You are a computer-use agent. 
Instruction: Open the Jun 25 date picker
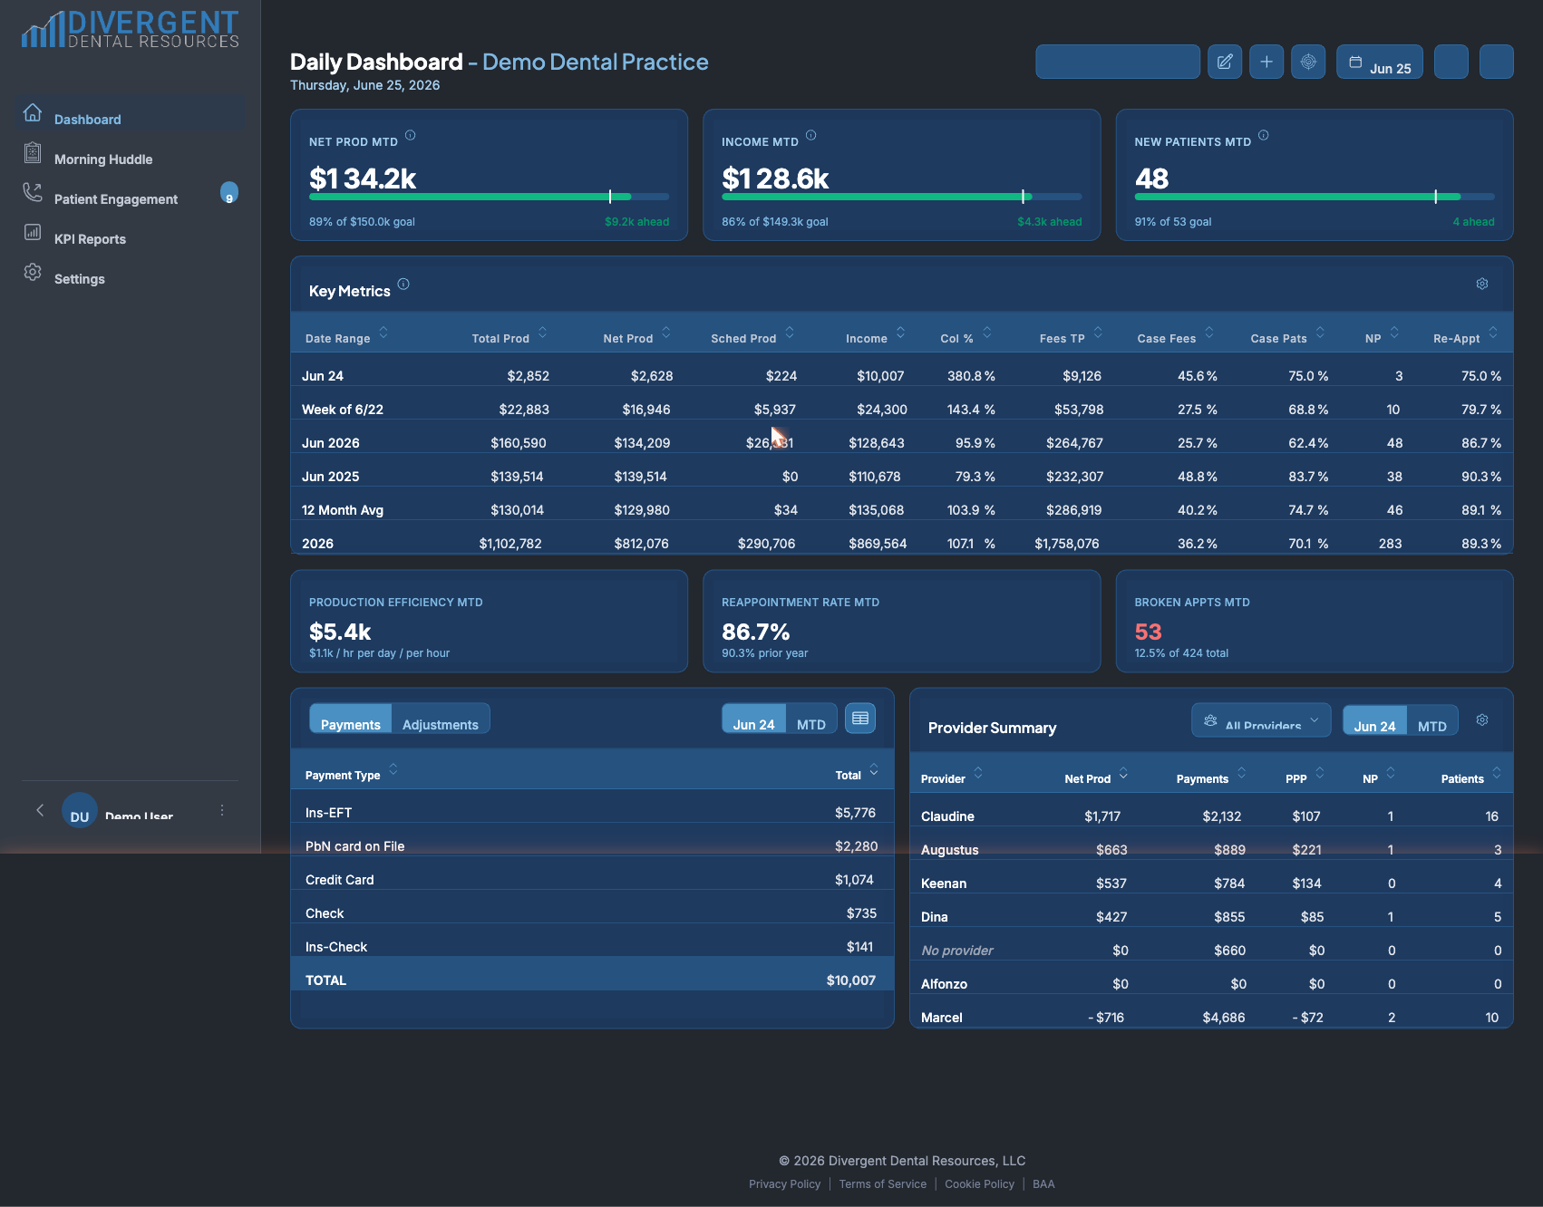point(1380,62)
